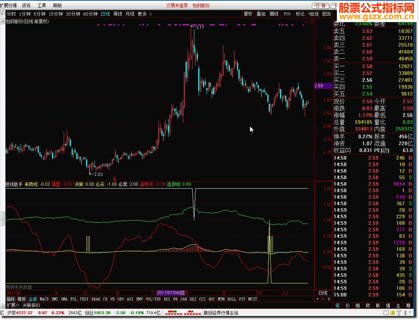Click the double up-arrow icon in the status bar
The width and height of the screenshot is (419, 320).
pos(405,313)
